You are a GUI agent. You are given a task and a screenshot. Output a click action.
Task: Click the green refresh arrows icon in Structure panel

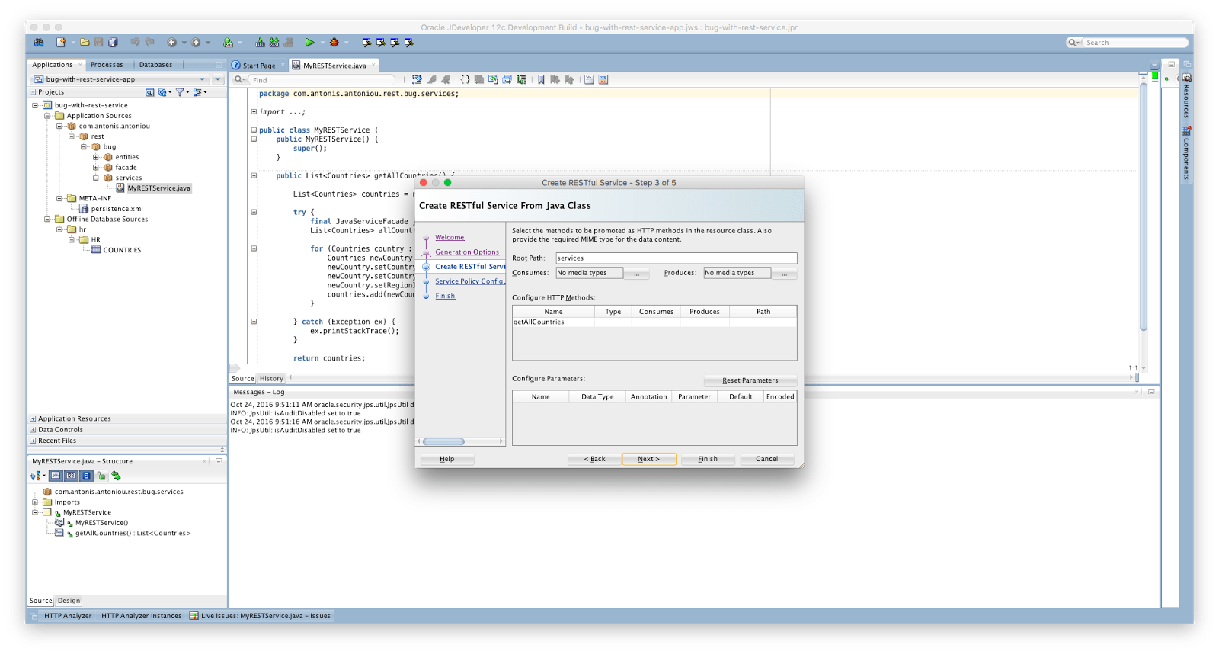tap(116, 476)
